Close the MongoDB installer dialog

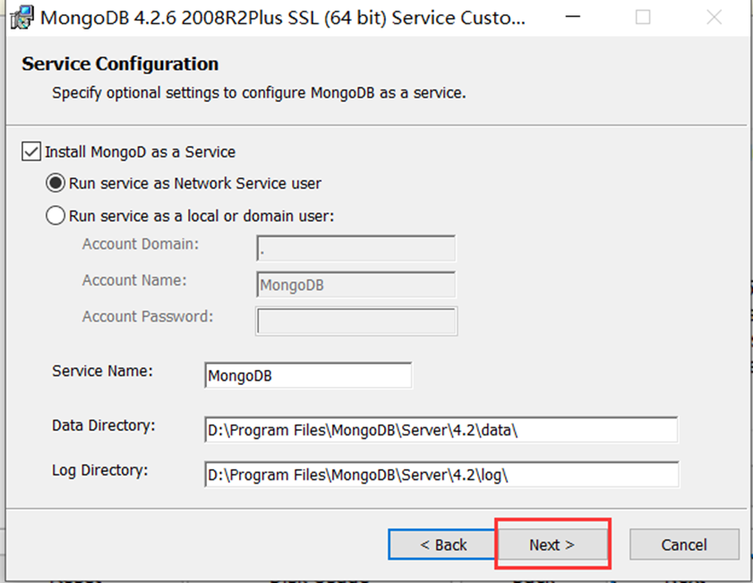pyautogui.click(x=714, y=17)
